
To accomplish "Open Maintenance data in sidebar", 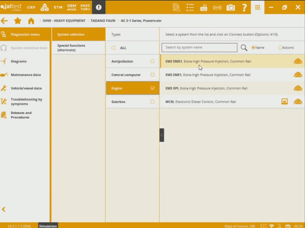I will 25,75.
